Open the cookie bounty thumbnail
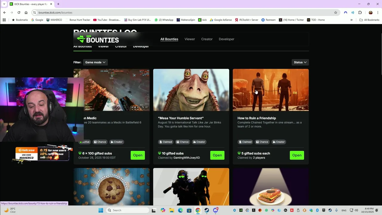 pos(112,187)
